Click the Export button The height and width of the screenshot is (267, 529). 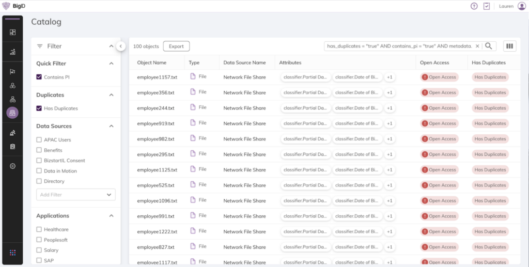click(x=176, y=46)
